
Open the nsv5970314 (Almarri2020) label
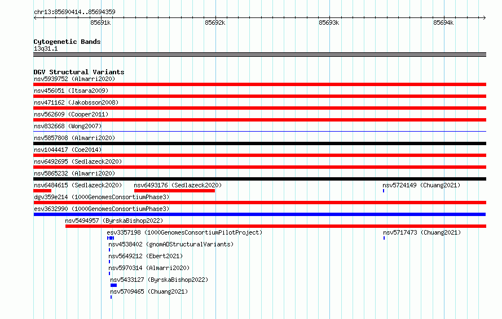pos(149,268)
